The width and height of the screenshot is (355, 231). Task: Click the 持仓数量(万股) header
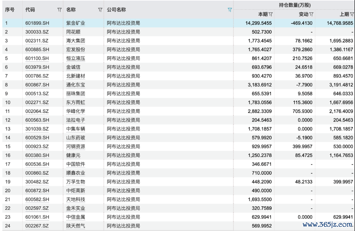pyautogui.click(x=294, y=5)
